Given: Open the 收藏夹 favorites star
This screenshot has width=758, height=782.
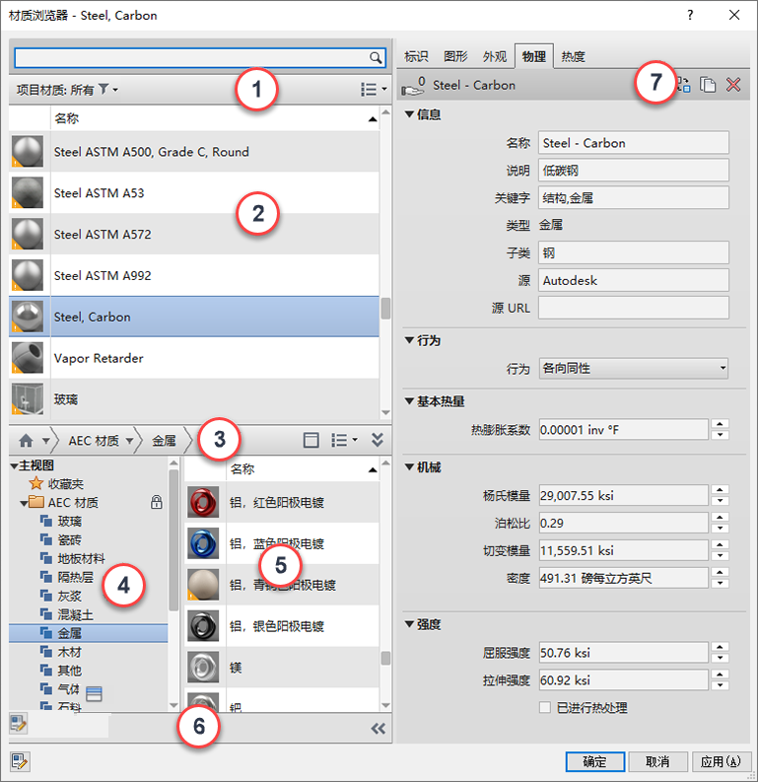Looking at the screenshot, I should 35,483.
